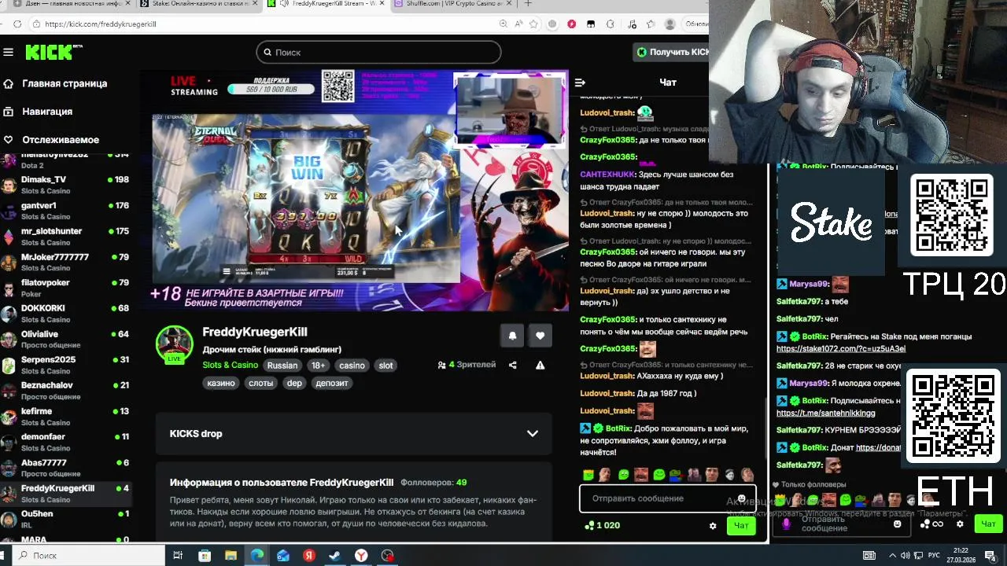
Task: Open Yandex Browser on taskbar
Action: click(x=361, y=556)
